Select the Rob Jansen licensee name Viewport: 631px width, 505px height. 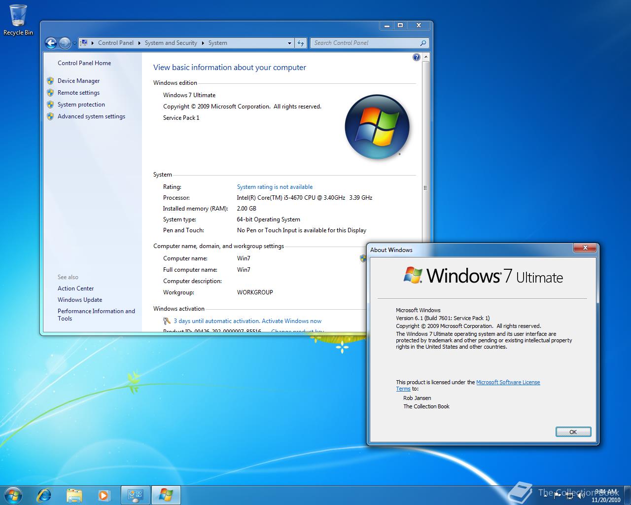pos(417,398)
